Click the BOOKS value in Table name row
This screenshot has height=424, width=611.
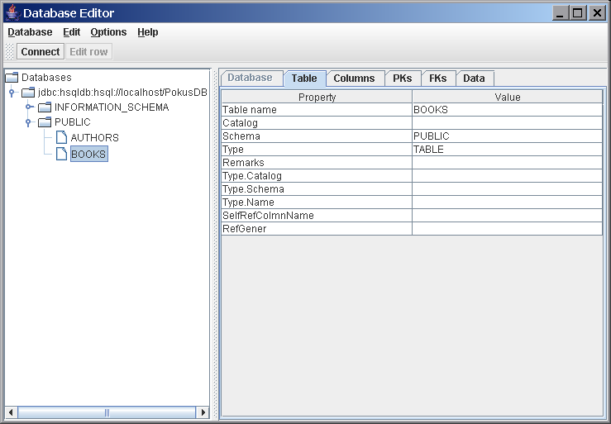point(508,109)
